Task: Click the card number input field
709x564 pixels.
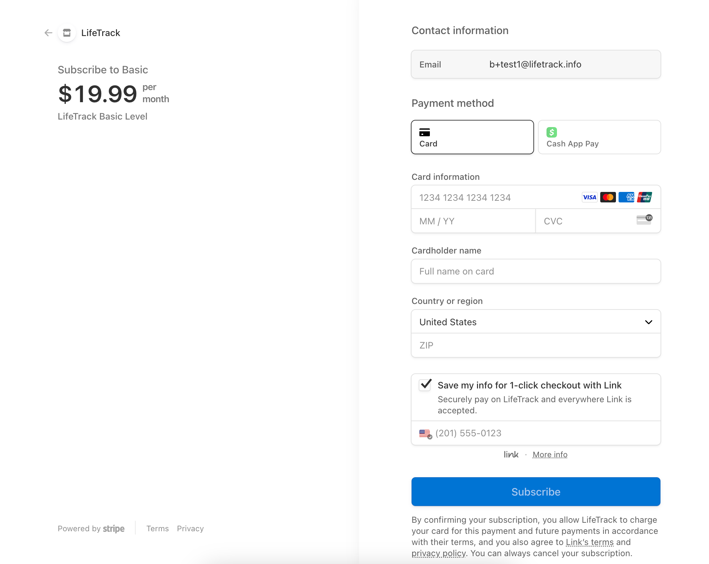Action: (x=493, y=197)
